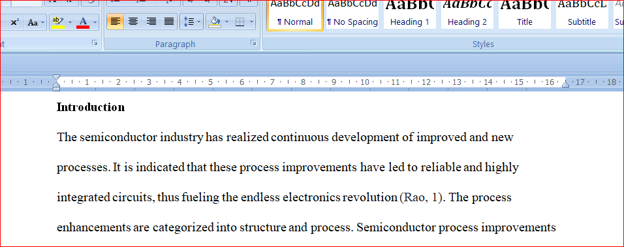Apply the No Spacing style

click(x=352, y=15)
